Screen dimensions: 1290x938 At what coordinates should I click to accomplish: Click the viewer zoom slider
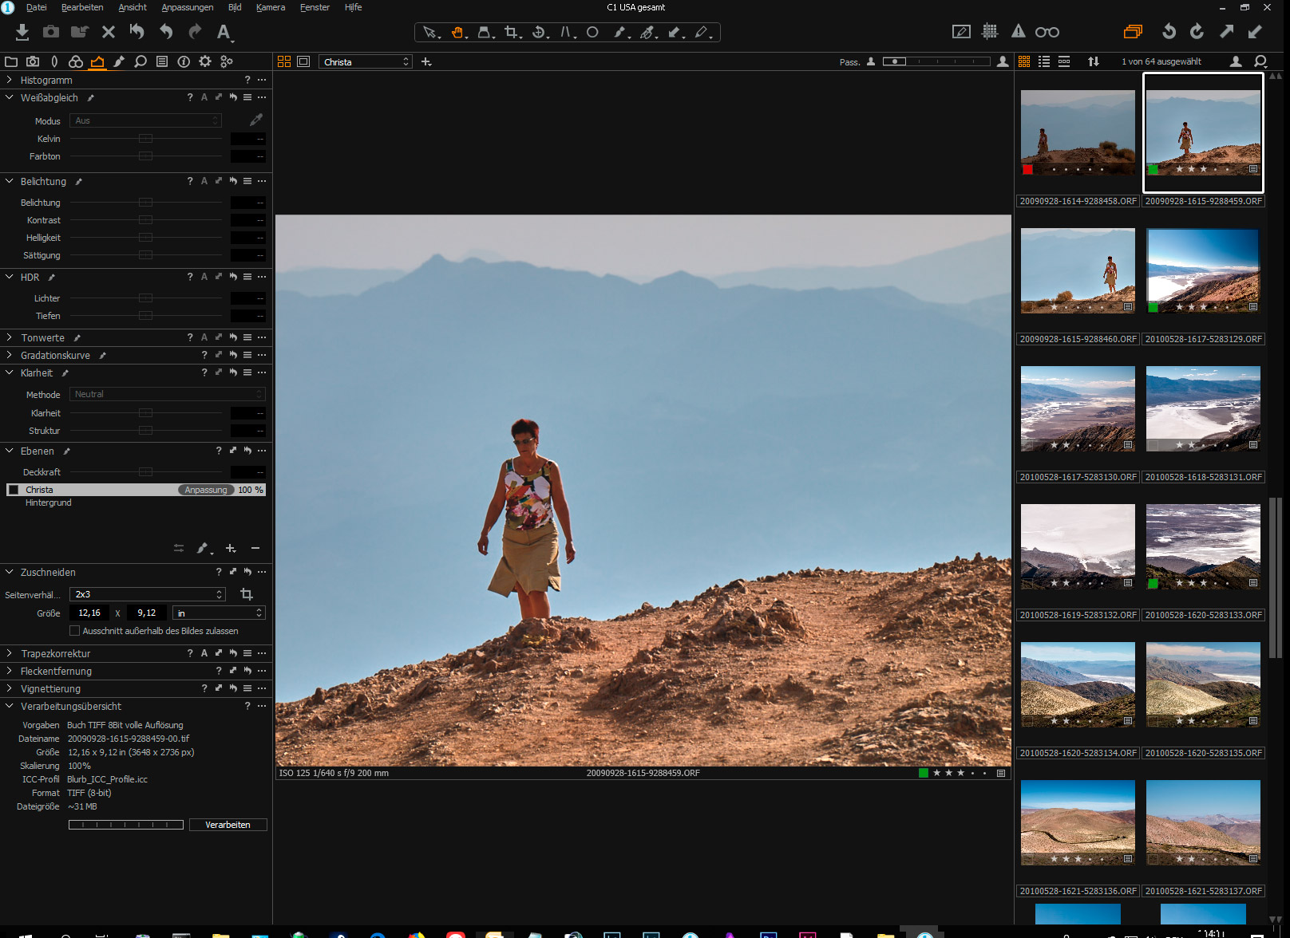(936, 61)
